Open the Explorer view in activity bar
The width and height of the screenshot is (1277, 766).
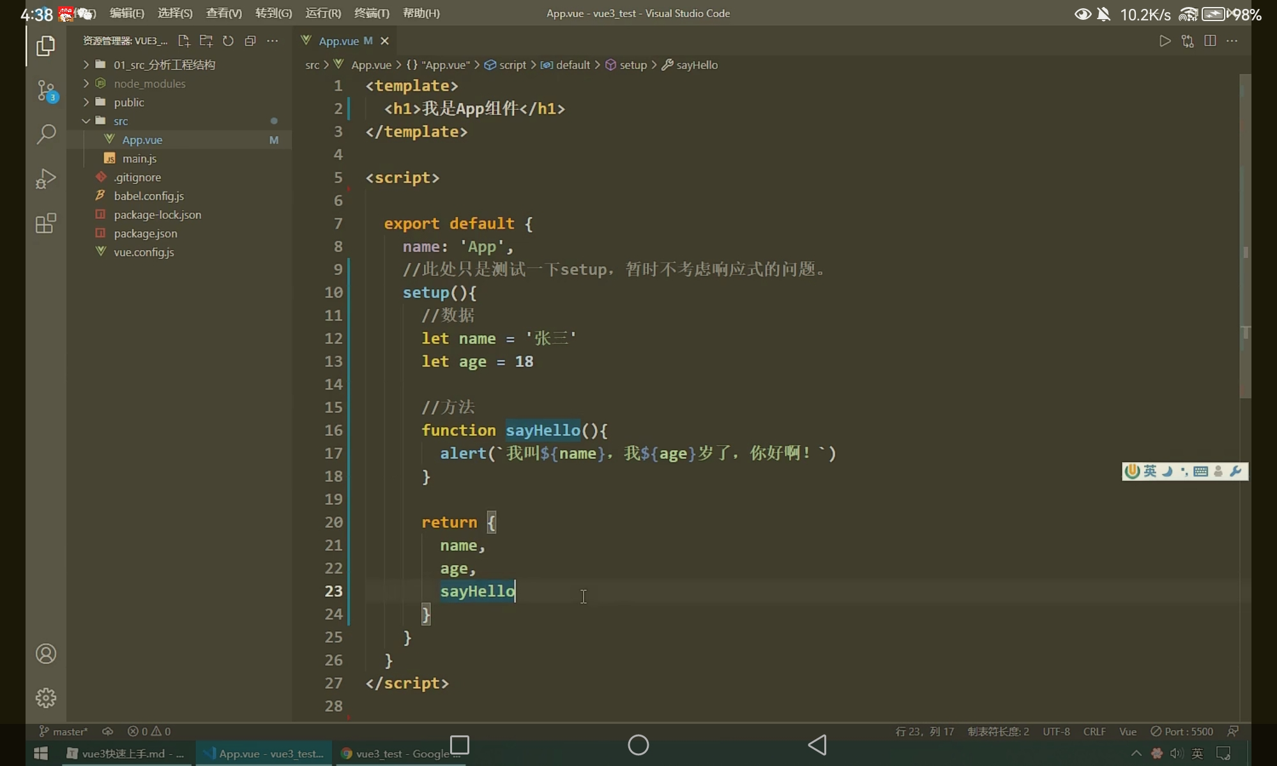[x=46, y=46]
